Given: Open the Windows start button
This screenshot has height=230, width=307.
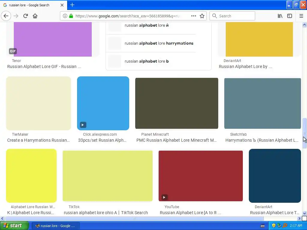Looking at the screenshot, I should (14, 226).
